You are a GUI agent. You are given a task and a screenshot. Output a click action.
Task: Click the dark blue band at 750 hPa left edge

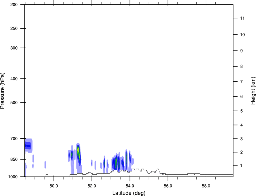pyautogui.click(x=28, y=146)
